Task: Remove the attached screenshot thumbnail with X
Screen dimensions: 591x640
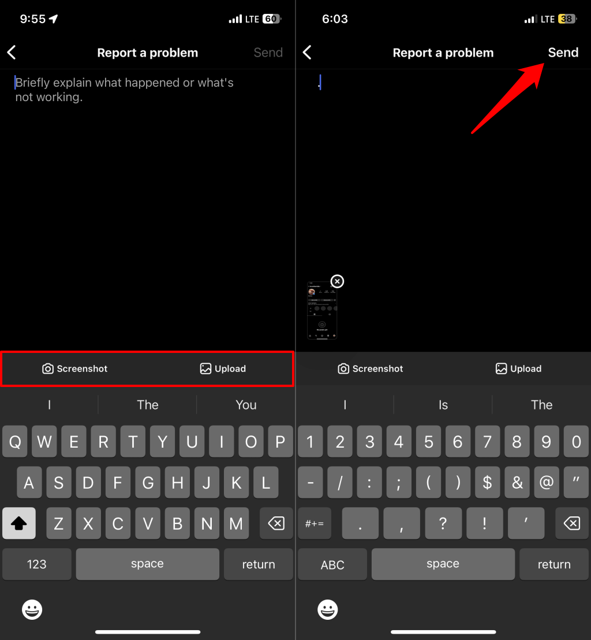Action: (337, 281)
